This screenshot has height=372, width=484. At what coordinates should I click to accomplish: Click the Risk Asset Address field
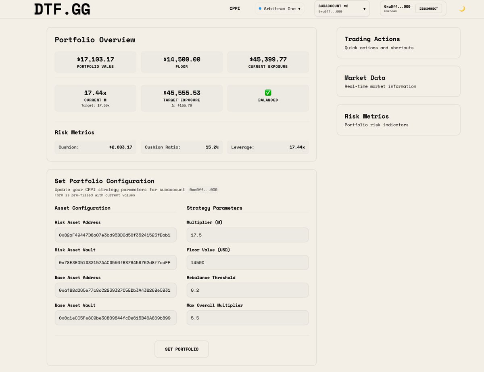(x=116, y=235)
